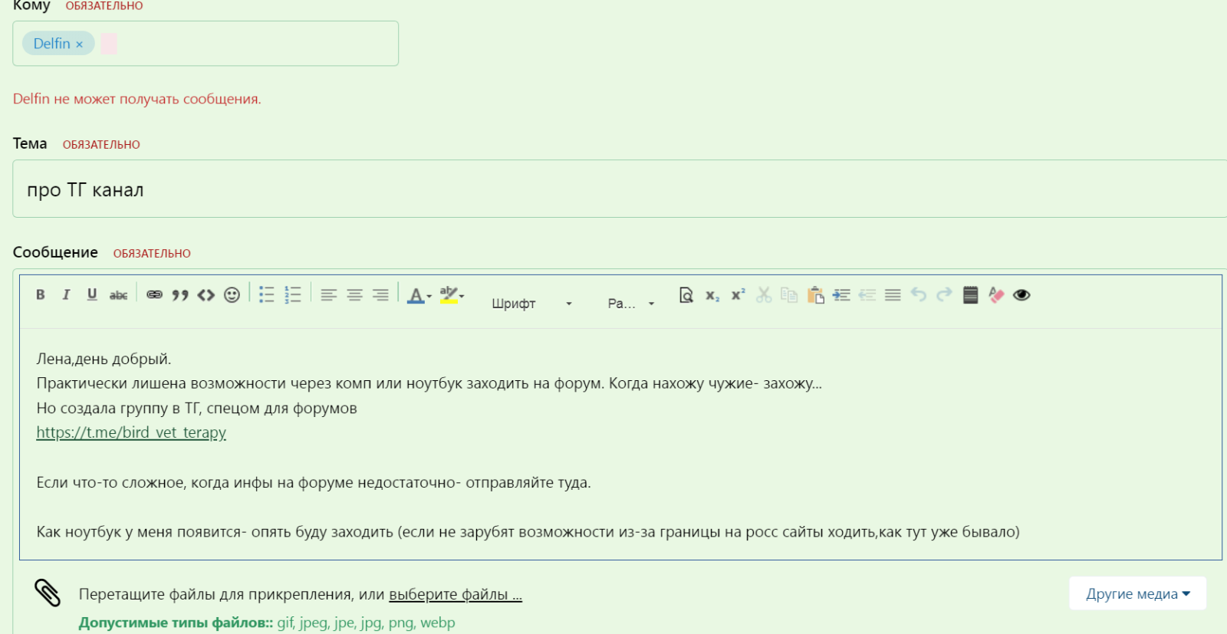Toggle underline formatting
This screenshot has width=1227, height=634.
92,294
